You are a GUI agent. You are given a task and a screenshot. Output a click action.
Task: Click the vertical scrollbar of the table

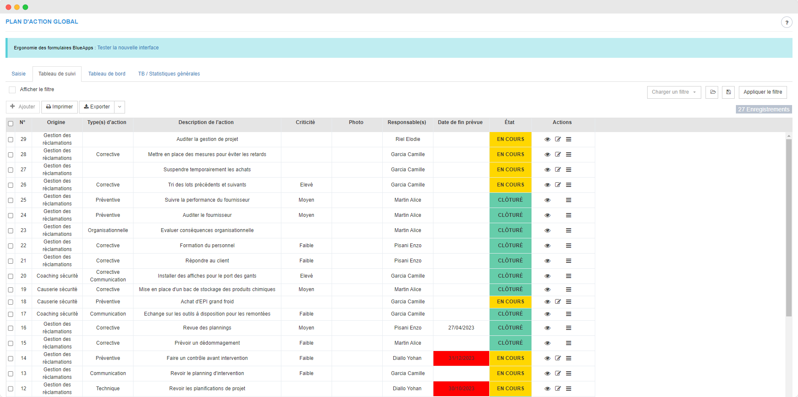coord(789,228)
